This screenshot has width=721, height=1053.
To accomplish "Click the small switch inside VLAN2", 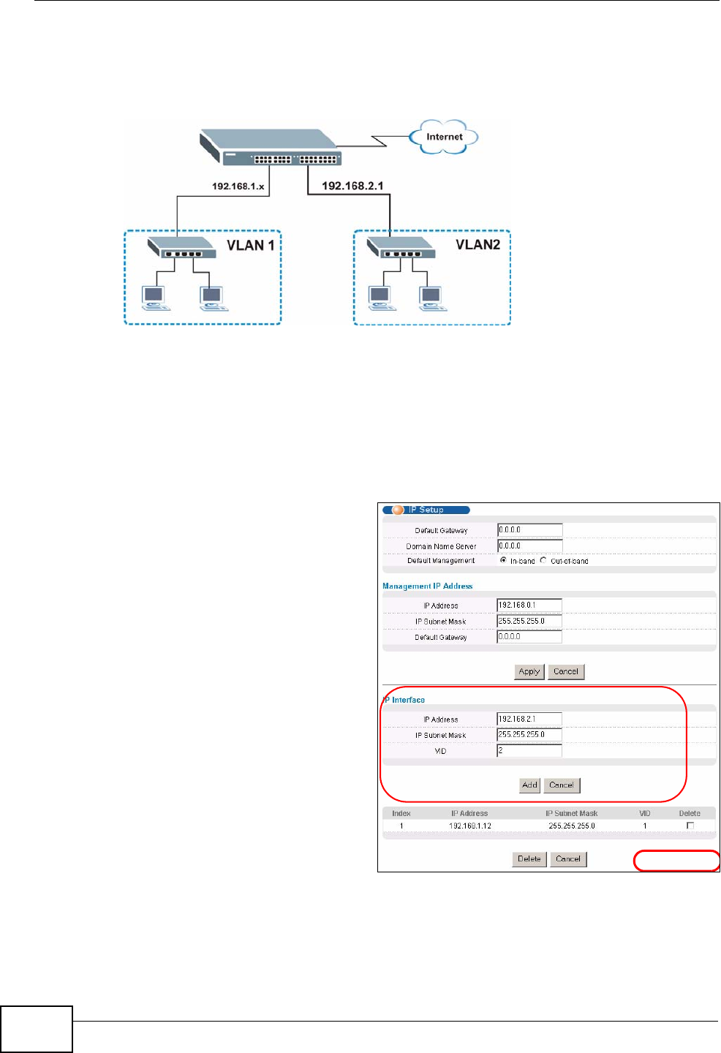I will point(401,247).
